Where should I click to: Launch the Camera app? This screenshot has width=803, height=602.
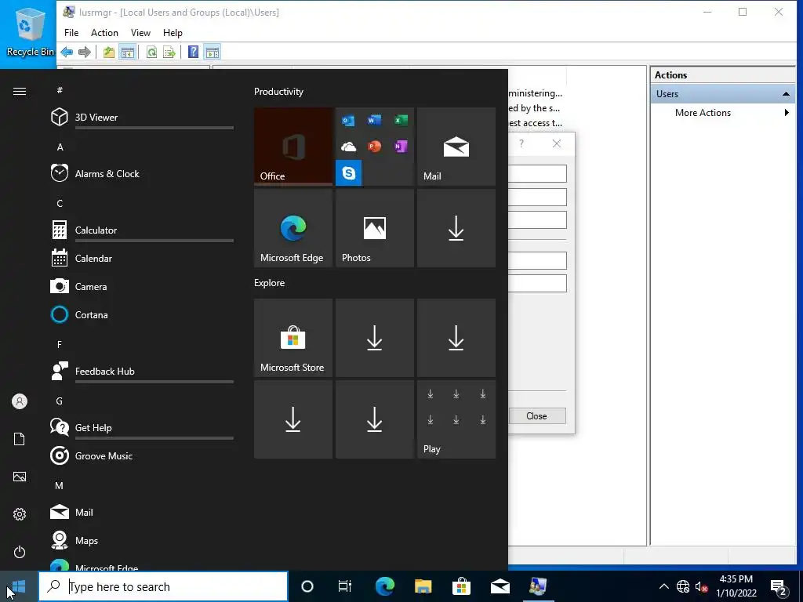[x=141, y=286]
